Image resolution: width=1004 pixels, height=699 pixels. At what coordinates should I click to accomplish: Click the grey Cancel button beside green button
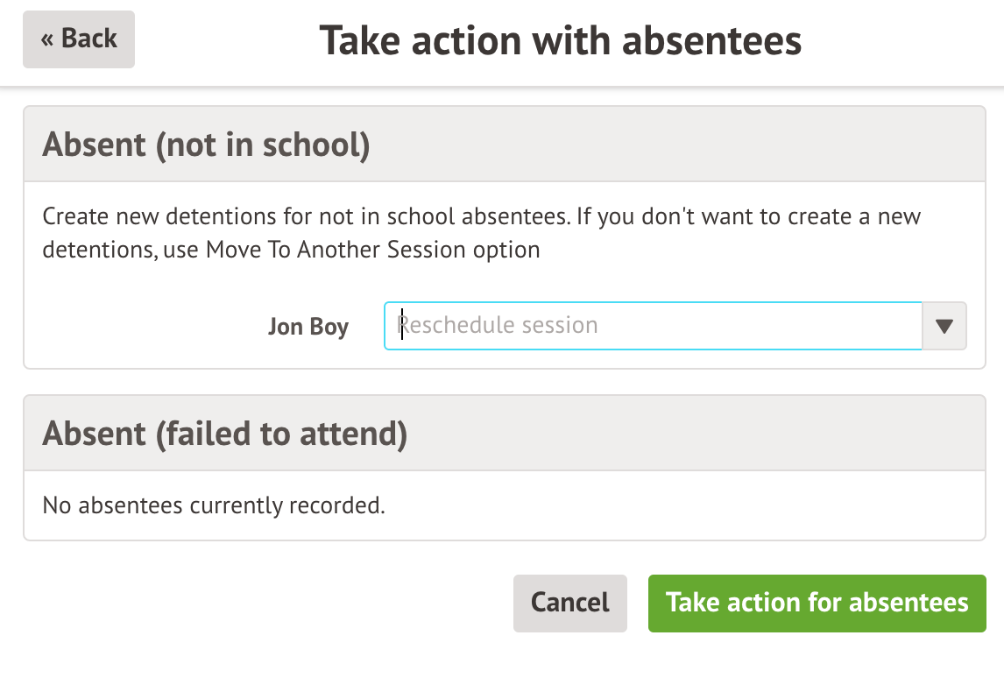569,603
